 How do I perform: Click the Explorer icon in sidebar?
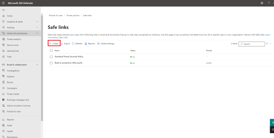click(x=3, y=76)
